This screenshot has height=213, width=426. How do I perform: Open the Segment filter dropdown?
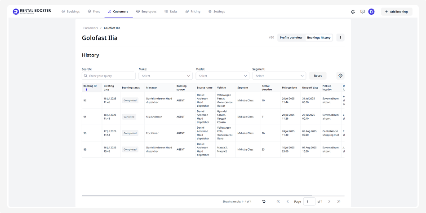[279, 76]
